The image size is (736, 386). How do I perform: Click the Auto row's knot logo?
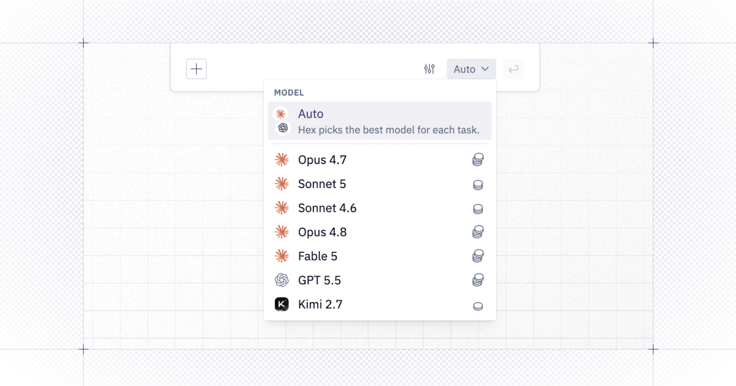283,127
